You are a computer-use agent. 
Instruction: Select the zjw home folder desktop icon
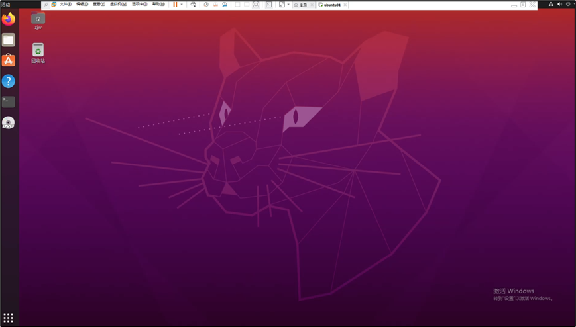click(38, 21)
